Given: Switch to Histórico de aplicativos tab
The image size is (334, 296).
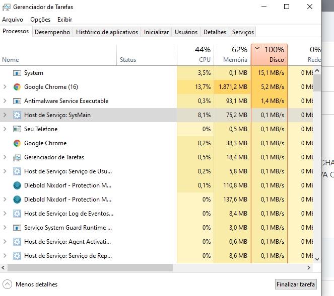Looking at the screenshot, I should [107, 32].
